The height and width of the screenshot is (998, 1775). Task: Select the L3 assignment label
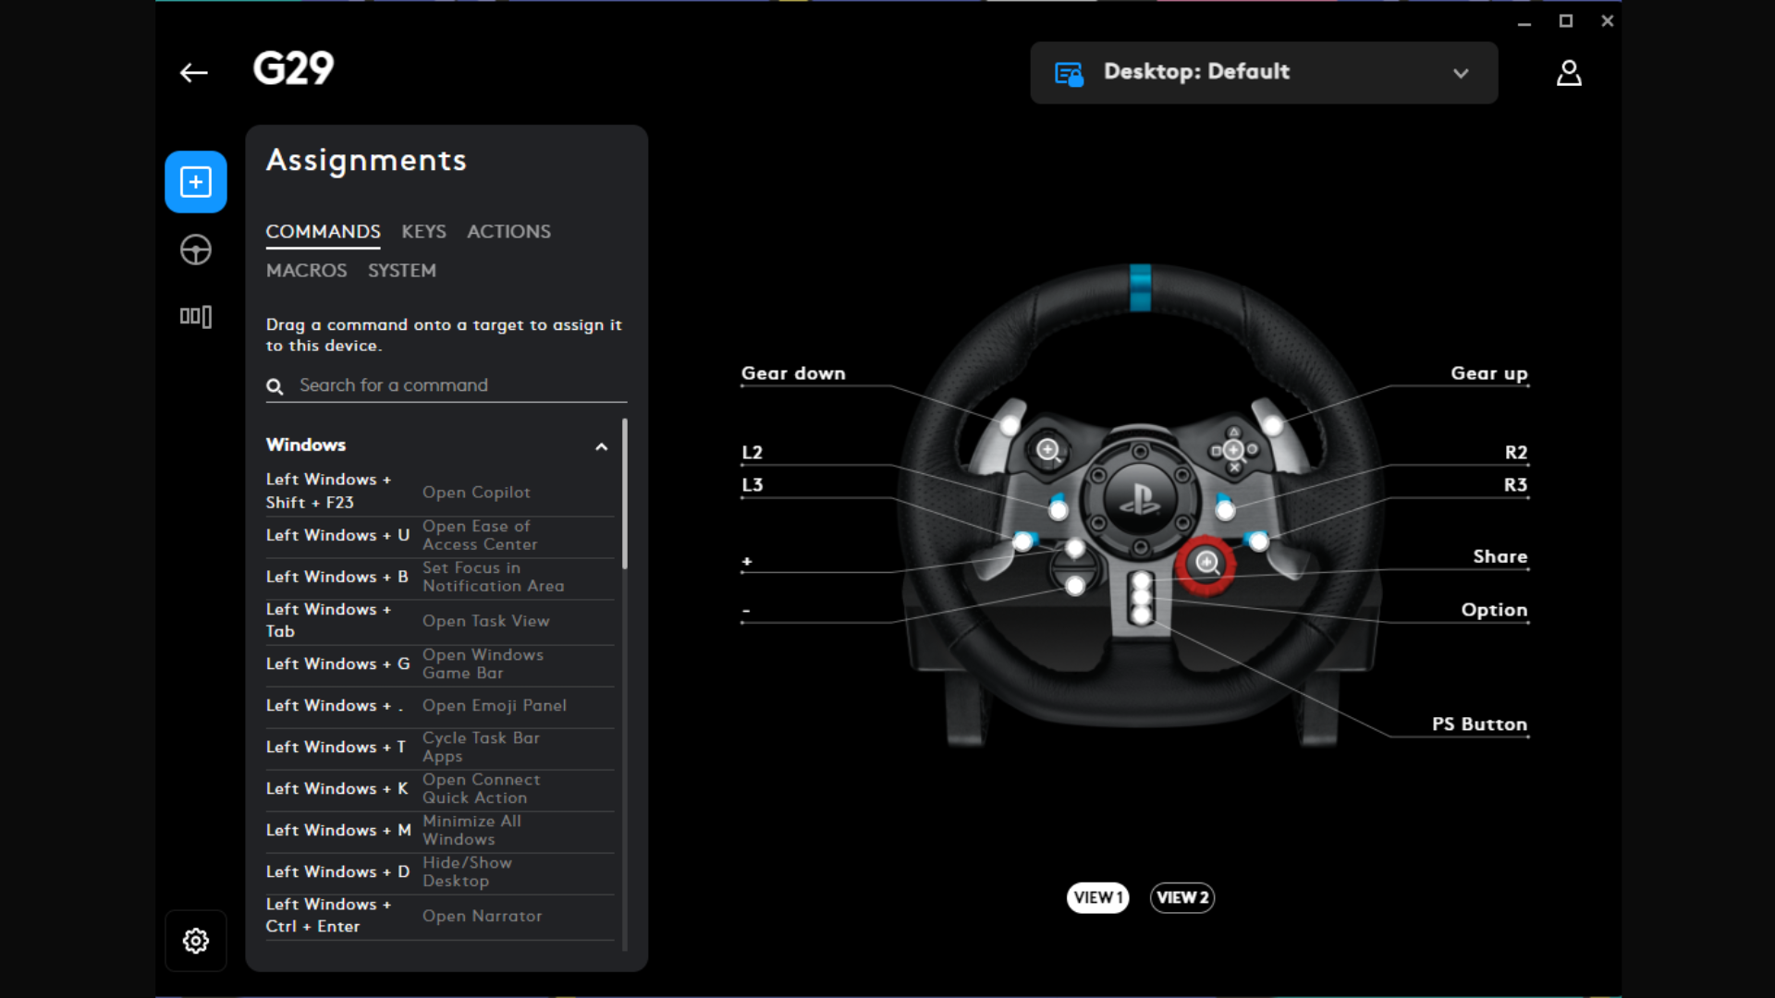point(752,485)
